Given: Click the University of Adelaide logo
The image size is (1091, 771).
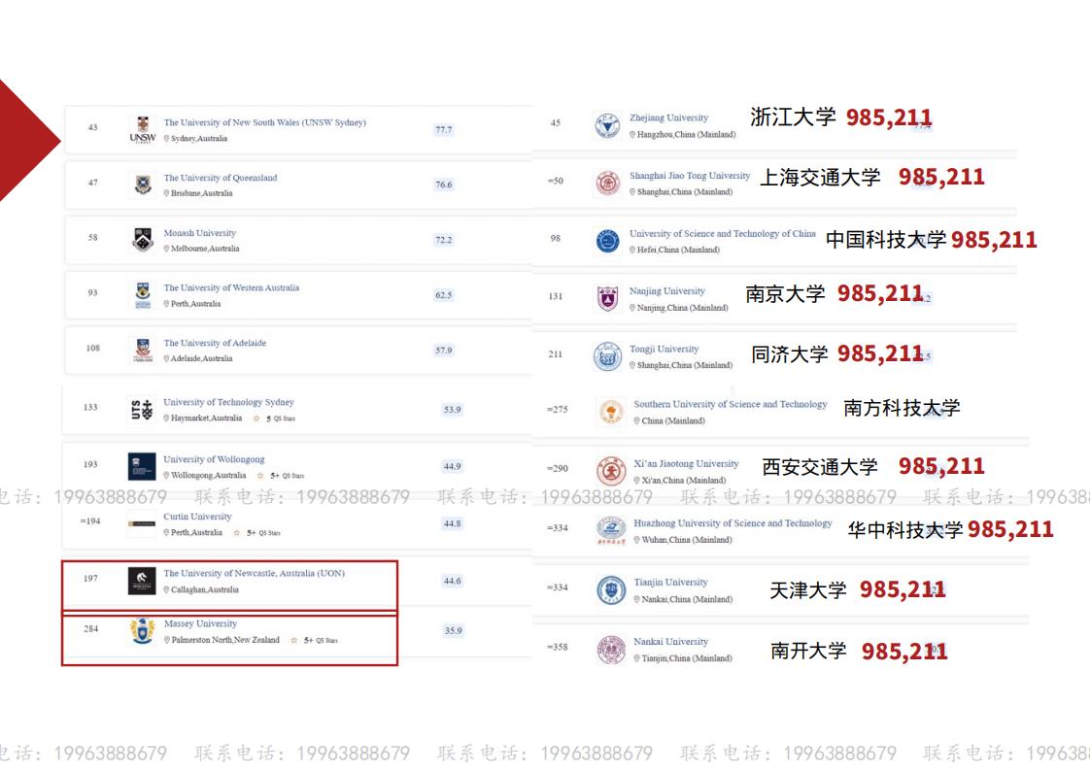Looking at the screenshot, I should click(143, 351).
